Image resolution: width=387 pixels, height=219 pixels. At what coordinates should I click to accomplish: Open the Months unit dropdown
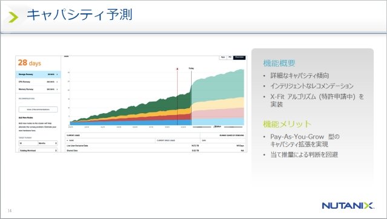point(48,143)
